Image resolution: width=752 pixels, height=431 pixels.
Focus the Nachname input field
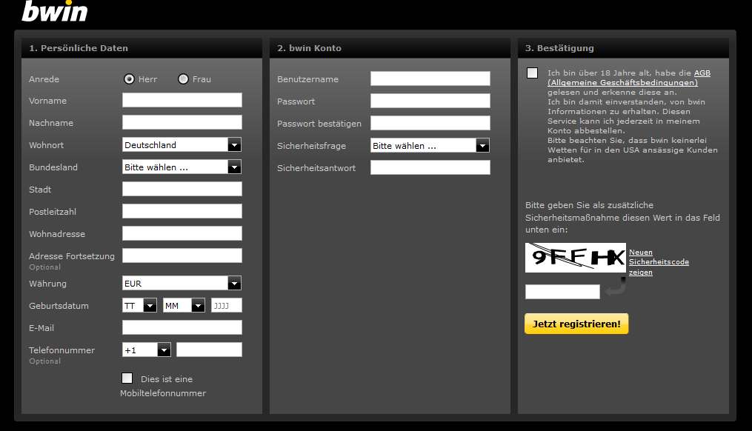click(182, 122)
